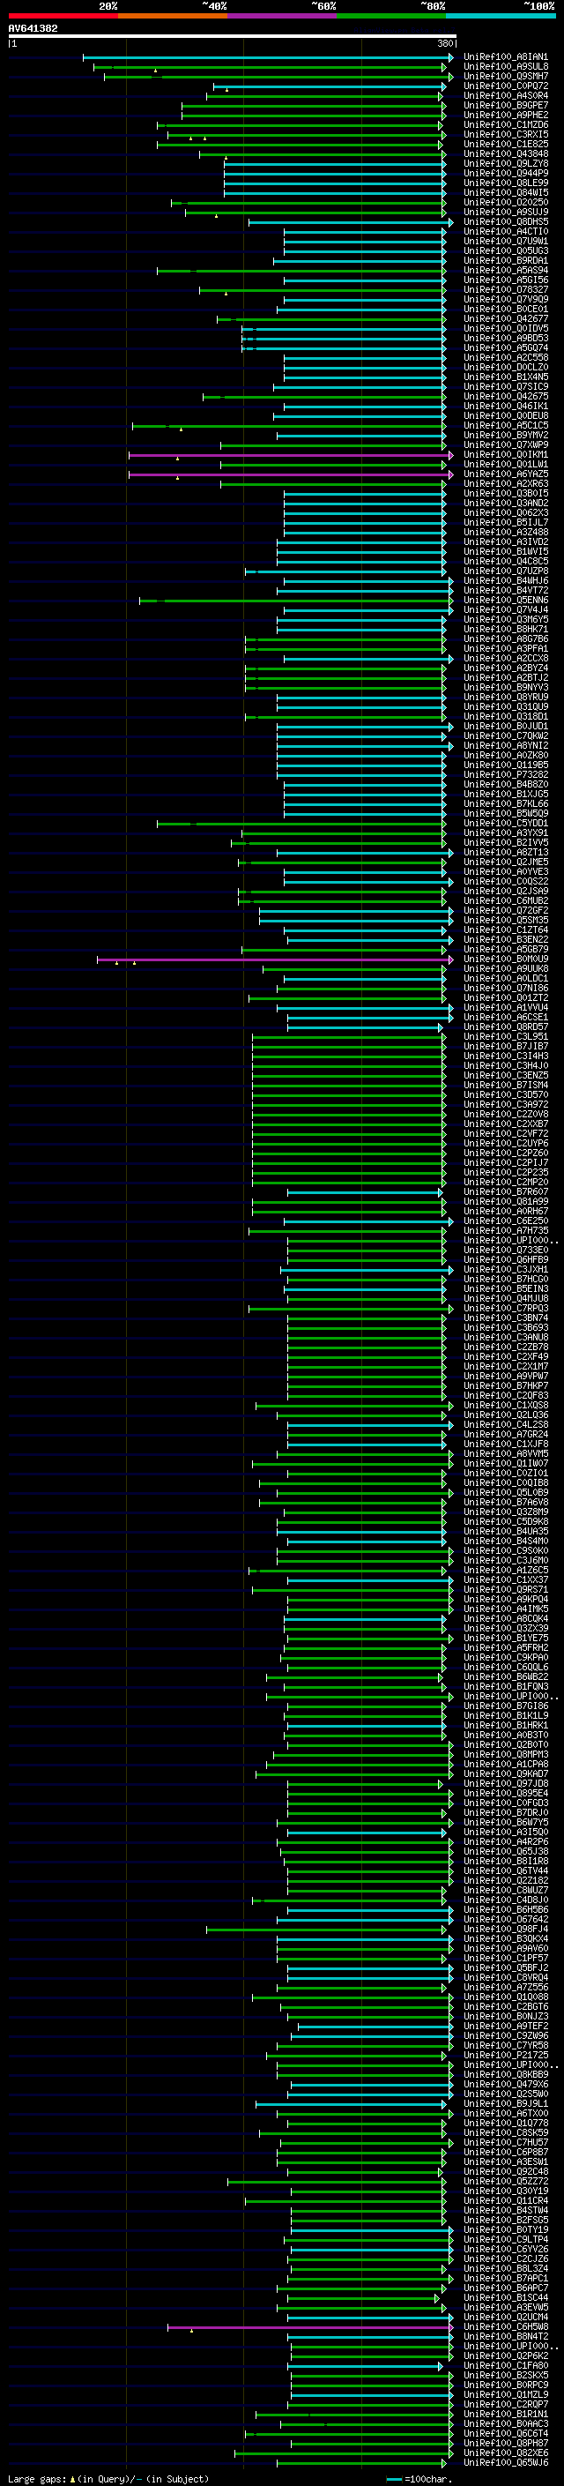Click the query name AV641382
The height and width of the screenshot is (2486, 564).
[33, 28]
